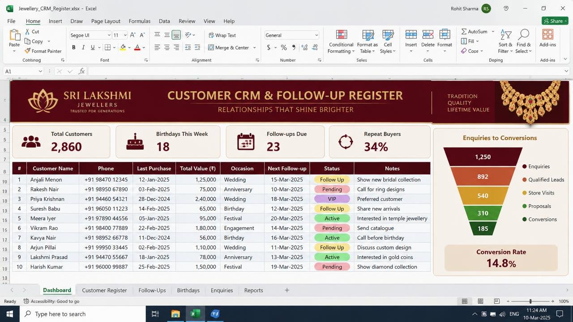Click the Underline button
573x322 pixels.
[x=93, y=47]
